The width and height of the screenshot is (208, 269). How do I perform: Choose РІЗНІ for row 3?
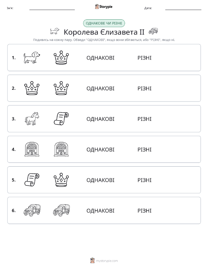point(145,119)
